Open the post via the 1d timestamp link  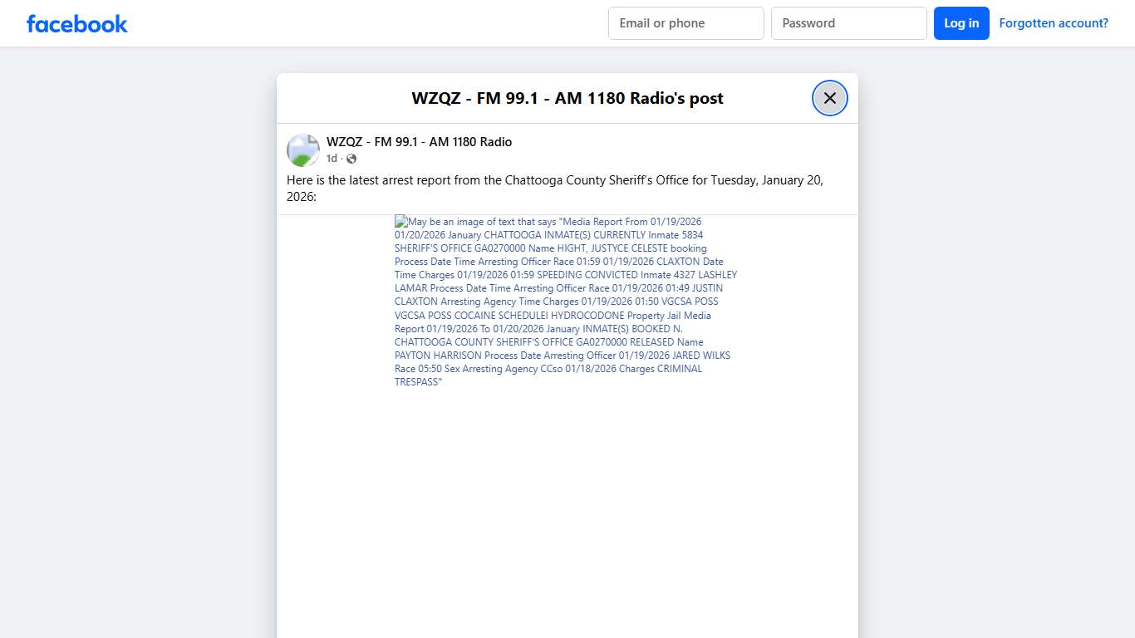click(331, 158)
